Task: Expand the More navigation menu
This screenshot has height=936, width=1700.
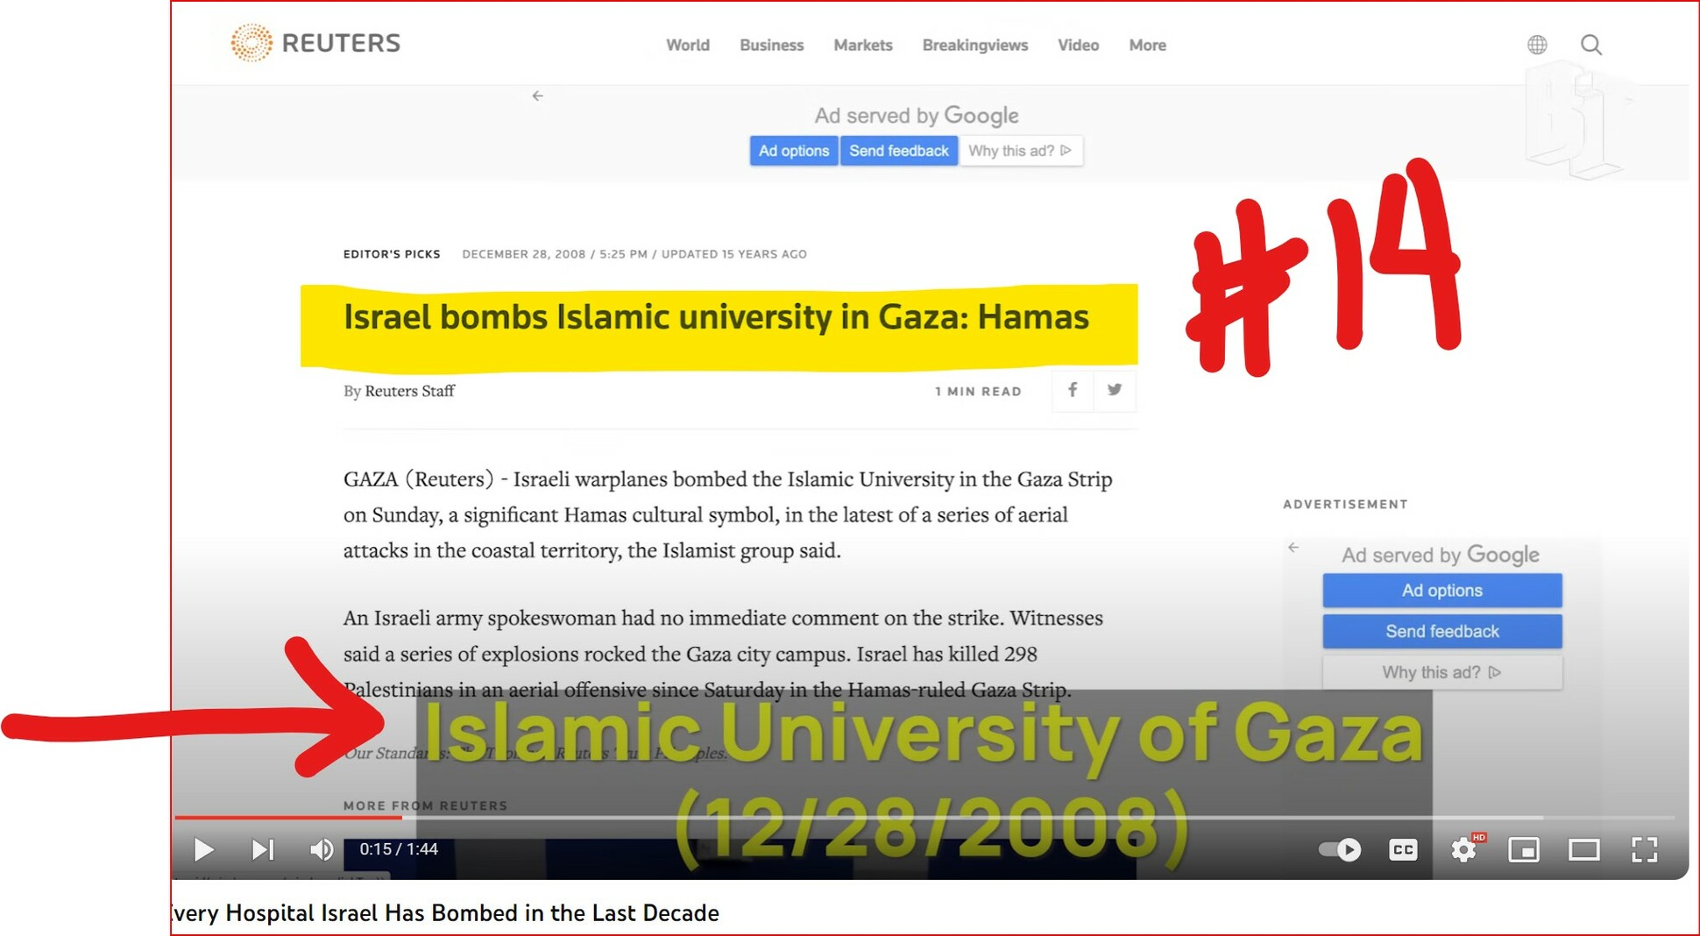Action: click(x=1147, y=45)
